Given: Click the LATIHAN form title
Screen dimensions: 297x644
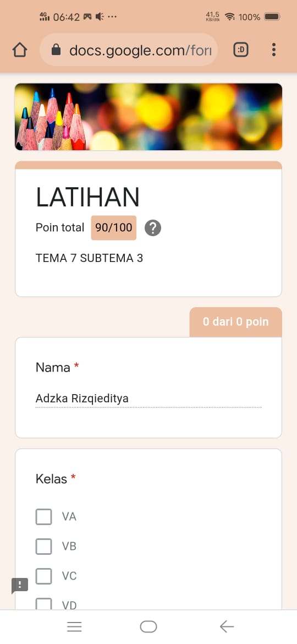Looking at the screenshot, I should (88, 197).
